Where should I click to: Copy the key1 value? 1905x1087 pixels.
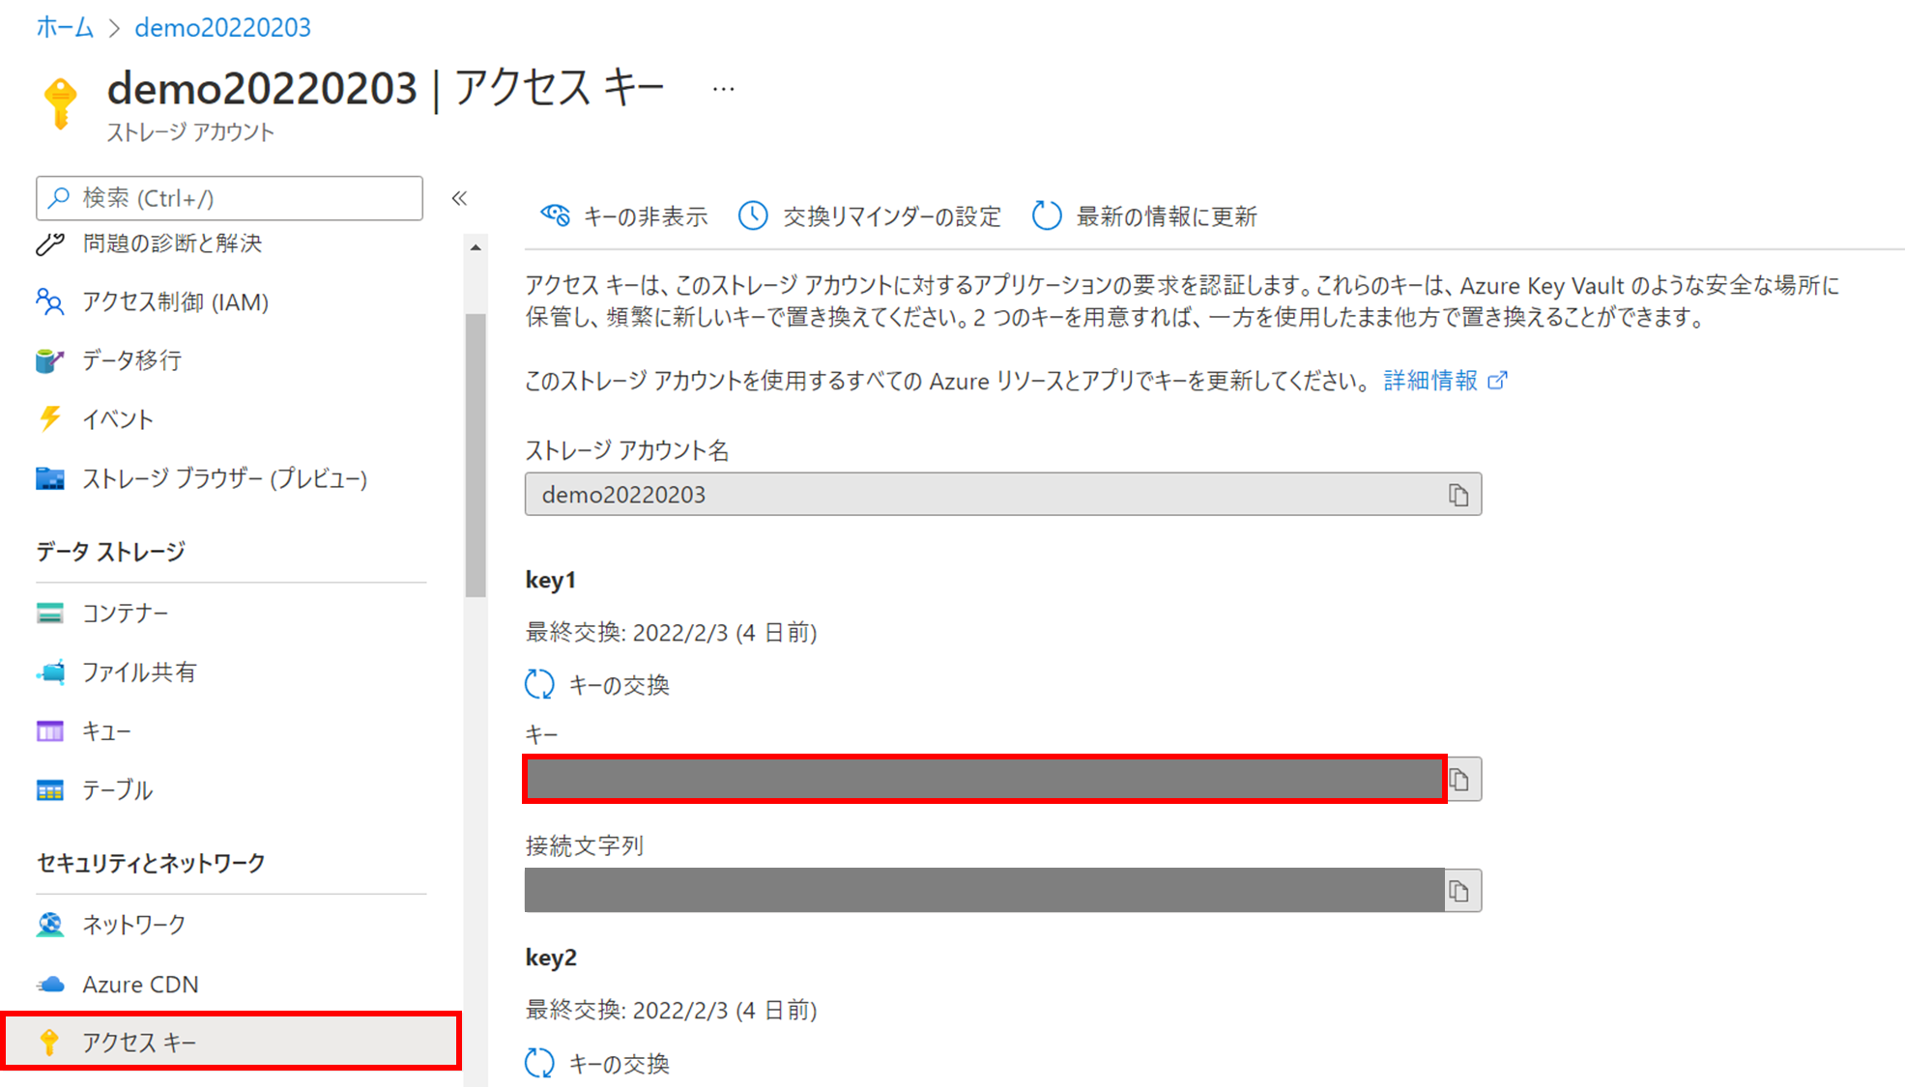click(x=1460, y=779)
